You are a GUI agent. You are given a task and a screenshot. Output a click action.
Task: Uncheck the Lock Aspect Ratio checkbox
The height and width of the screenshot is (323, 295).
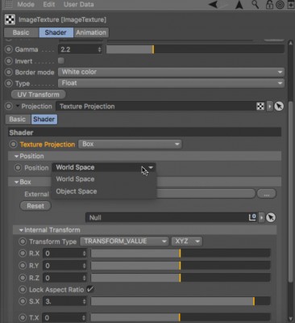pyautogui.click(x=90, y=289)
